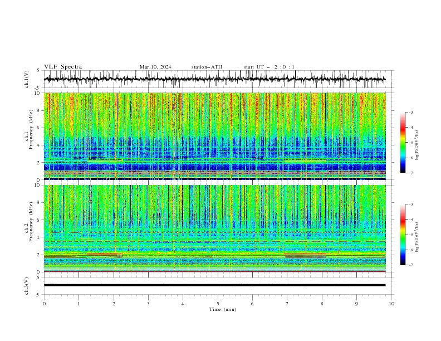Select the "Mar.10, 2024" date label
This screenshot has width=441, height=341.
[x=155, y=67]
